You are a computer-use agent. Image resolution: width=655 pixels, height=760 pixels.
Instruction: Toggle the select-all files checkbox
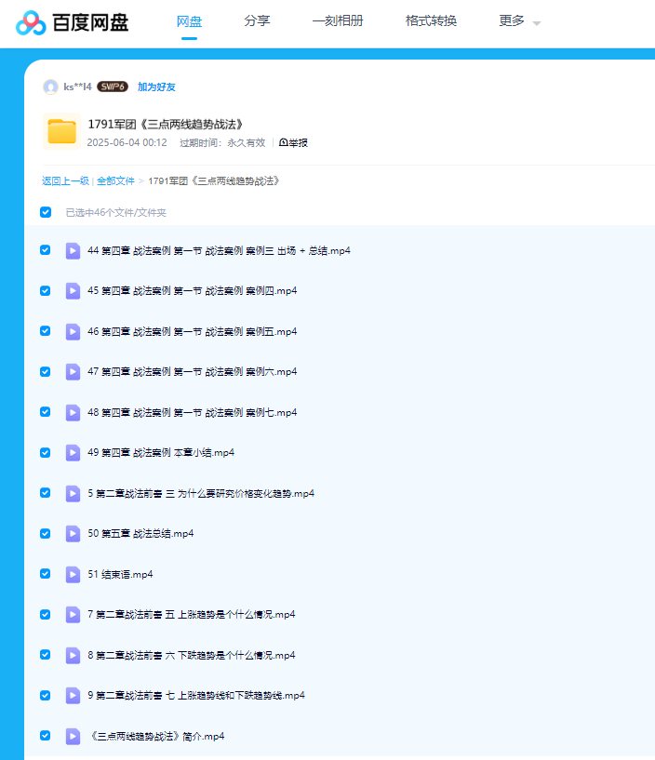46,212
